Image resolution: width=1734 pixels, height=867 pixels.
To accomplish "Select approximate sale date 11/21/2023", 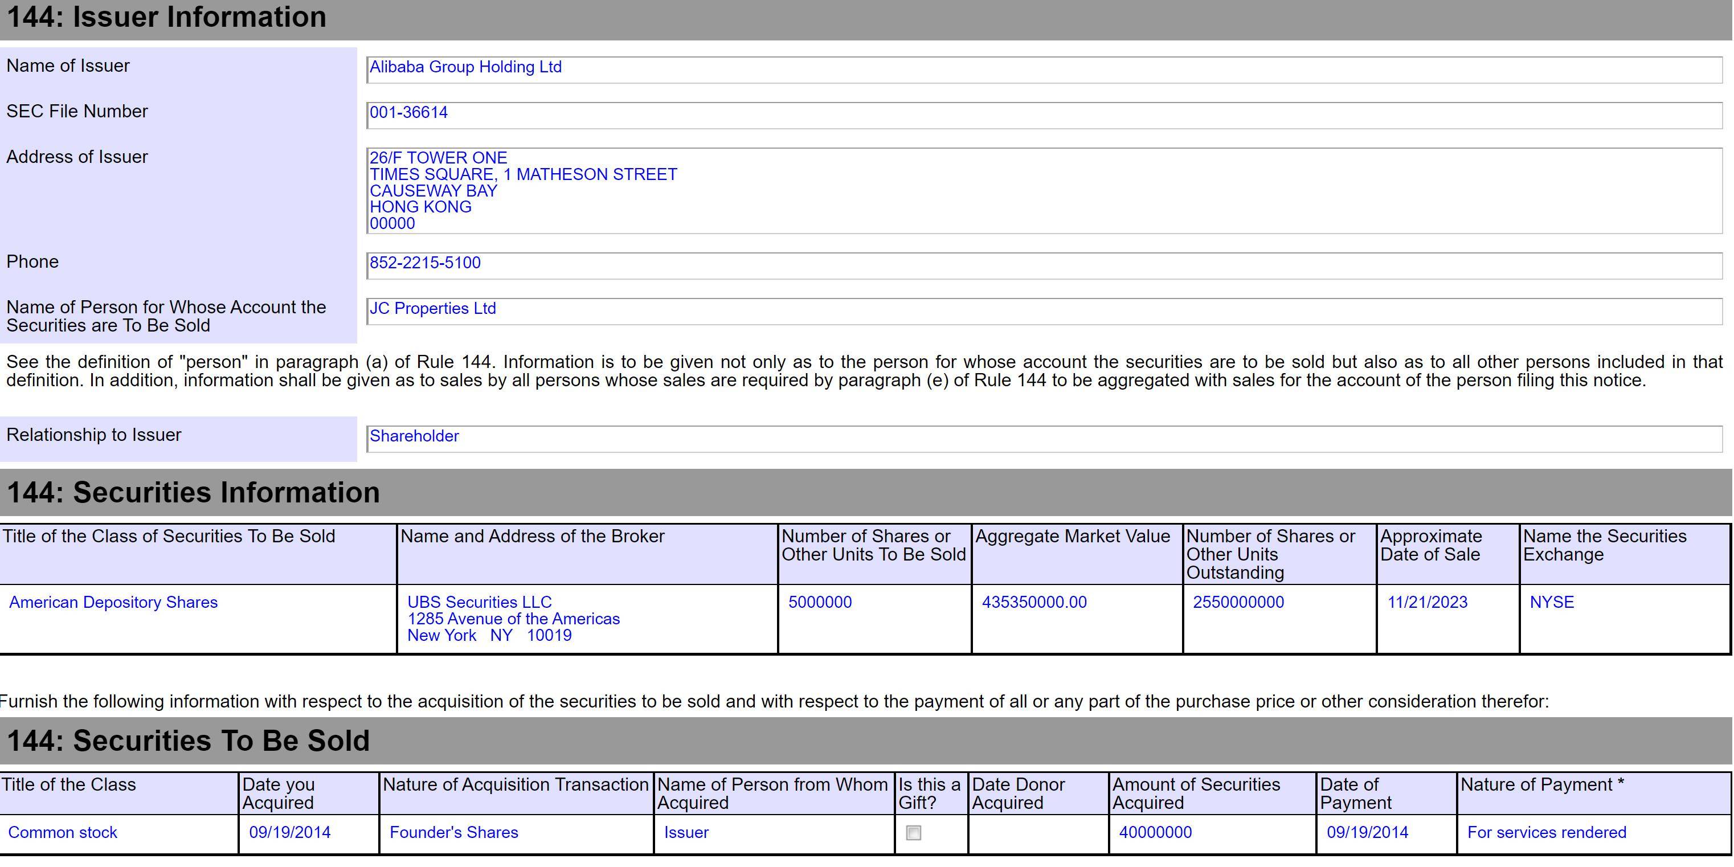I will [1427, 603].
